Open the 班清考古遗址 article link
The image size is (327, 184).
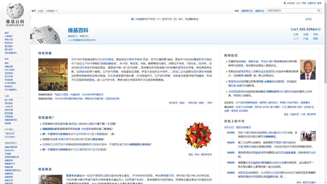point(74,176)
